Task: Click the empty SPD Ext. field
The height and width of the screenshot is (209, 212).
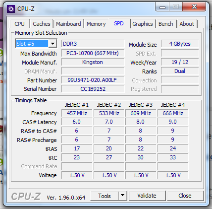Action: click(x=180, y=53)
